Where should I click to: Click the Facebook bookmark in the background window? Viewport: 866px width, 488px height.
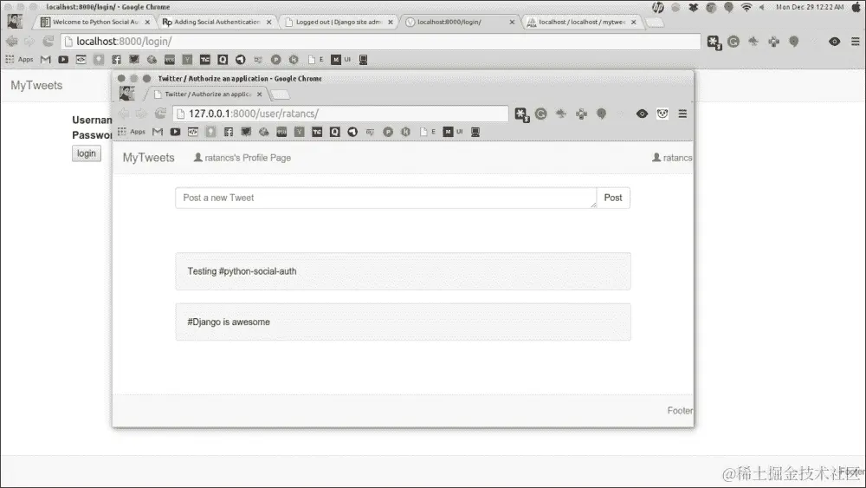tap(116, 59)
